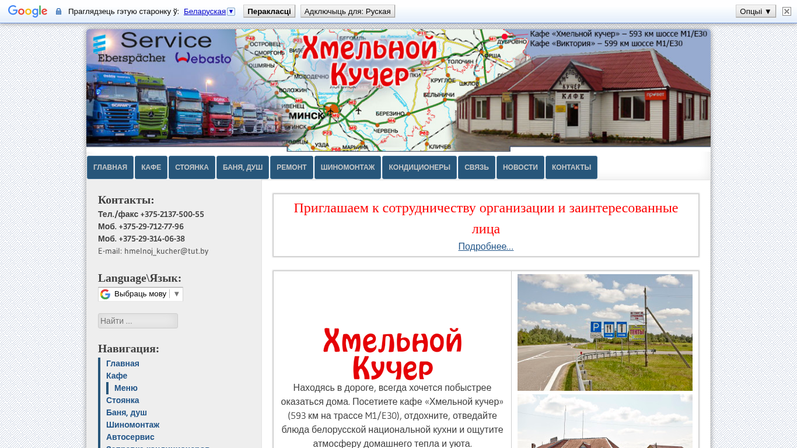
Task: Open the КАФЕ menu item
Action: pyautogui.click(x=151, y=167)
